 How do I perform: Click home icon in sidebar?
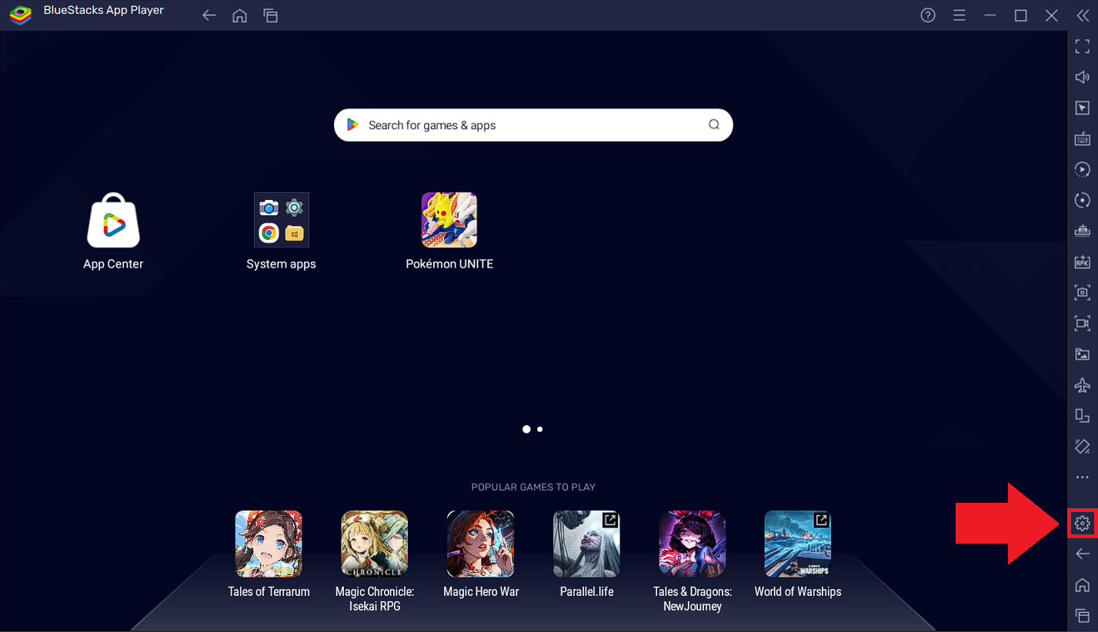pyautogui.click(x=1082, y=584)
